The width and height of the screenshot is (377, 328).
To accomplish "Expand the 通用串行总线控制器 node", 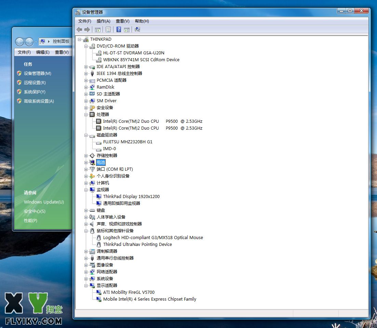I will (x=86, y=259).
